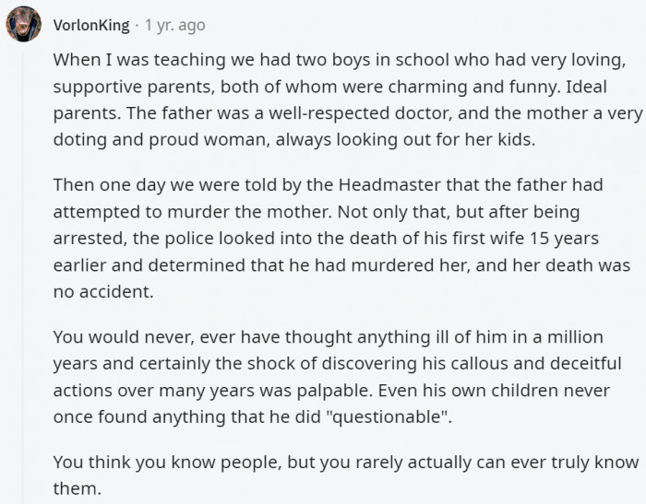
Task: Click the word 'Headmaster' in the comment
Action: click(389, 184)
